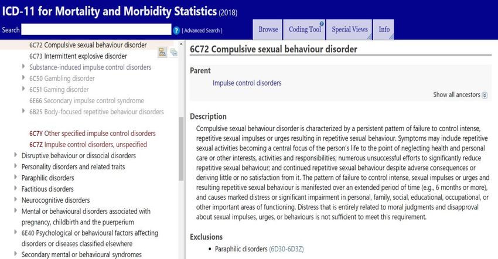Select 6E66 Secondary impulse control syndrome
This screenshot has width=498, height=259.
(87, 101)
